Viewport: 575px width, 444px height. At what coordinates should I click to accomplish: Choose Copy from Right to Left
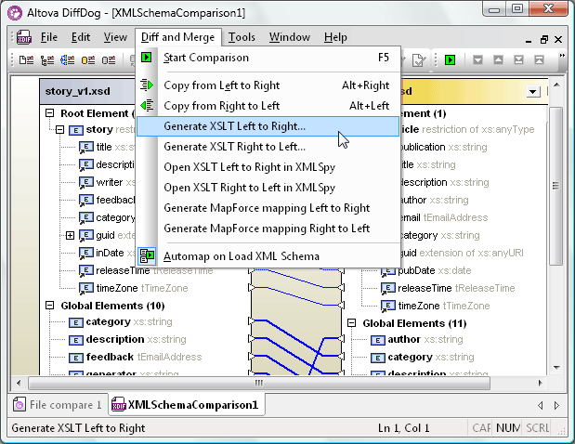(268, 106)
